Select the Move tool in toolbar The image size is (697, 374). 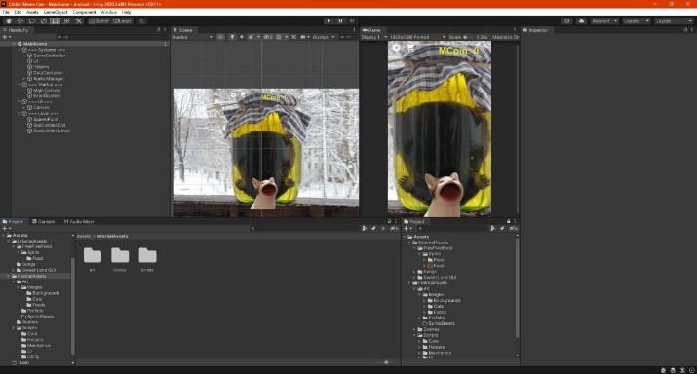(x=20, y=20)
